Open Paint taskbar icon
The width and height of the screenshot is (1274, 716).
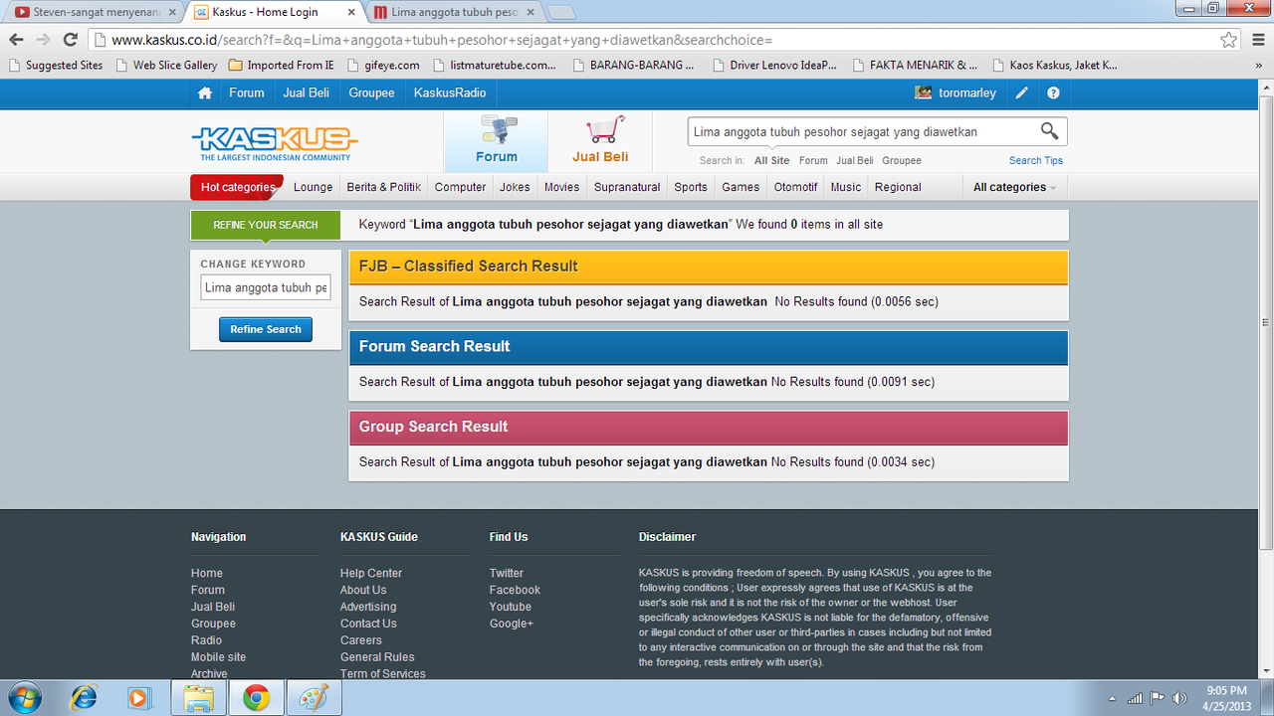[314, 698]
